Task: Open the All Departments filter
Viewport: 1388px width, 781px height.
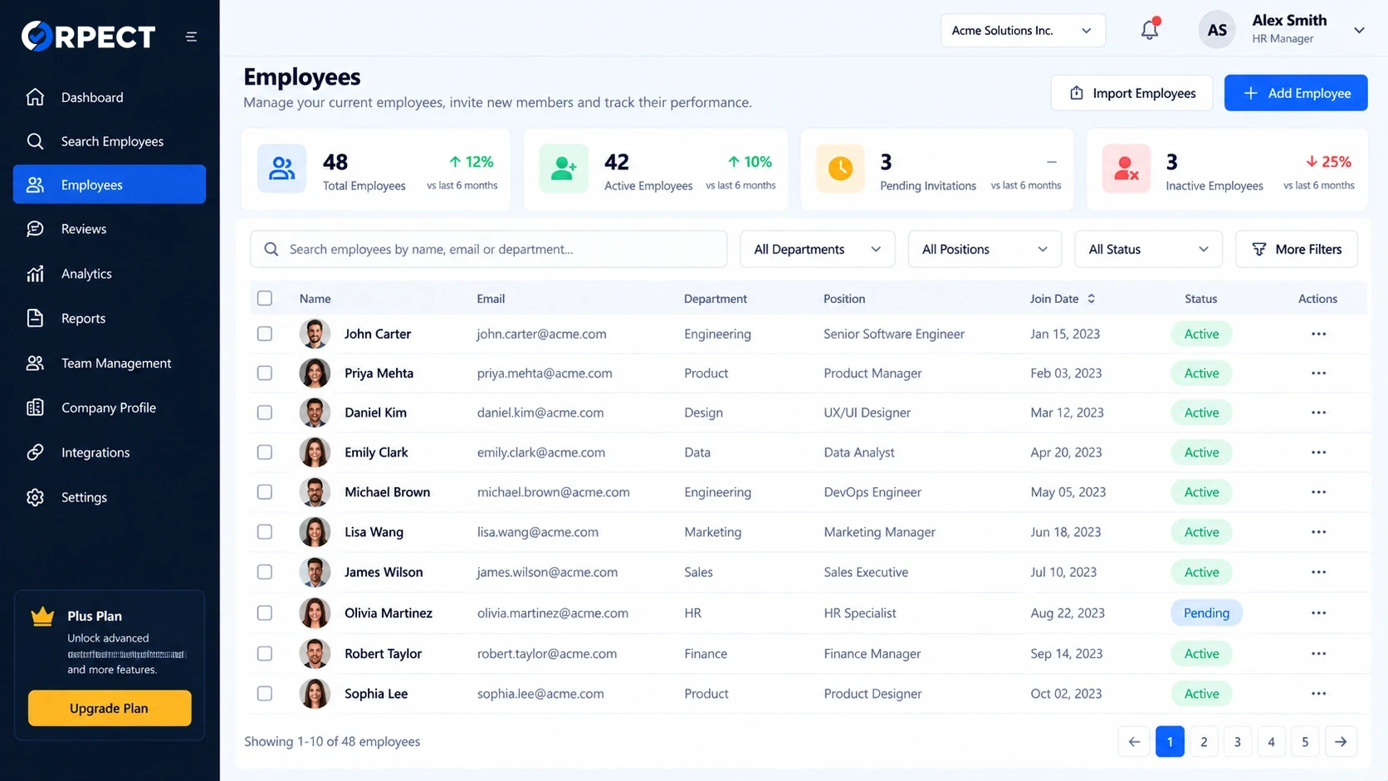Action: coord(817,249)
